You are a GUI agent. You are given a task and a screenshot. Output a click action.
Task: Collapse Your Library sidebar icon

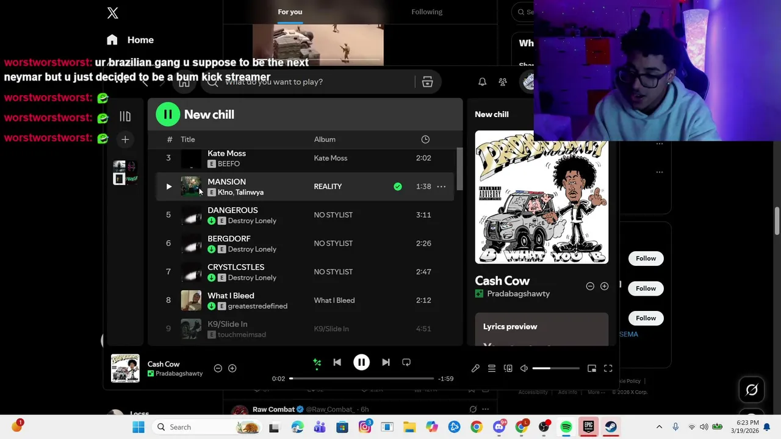[125, 116]
